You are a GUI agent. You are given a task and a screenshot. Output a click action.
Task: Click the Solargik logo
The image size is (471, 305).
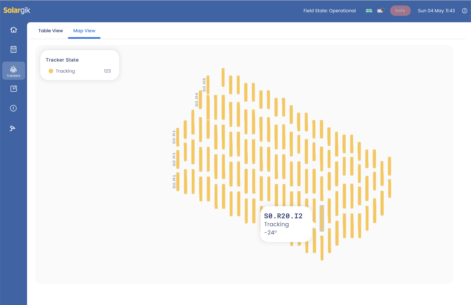(17, 10)
